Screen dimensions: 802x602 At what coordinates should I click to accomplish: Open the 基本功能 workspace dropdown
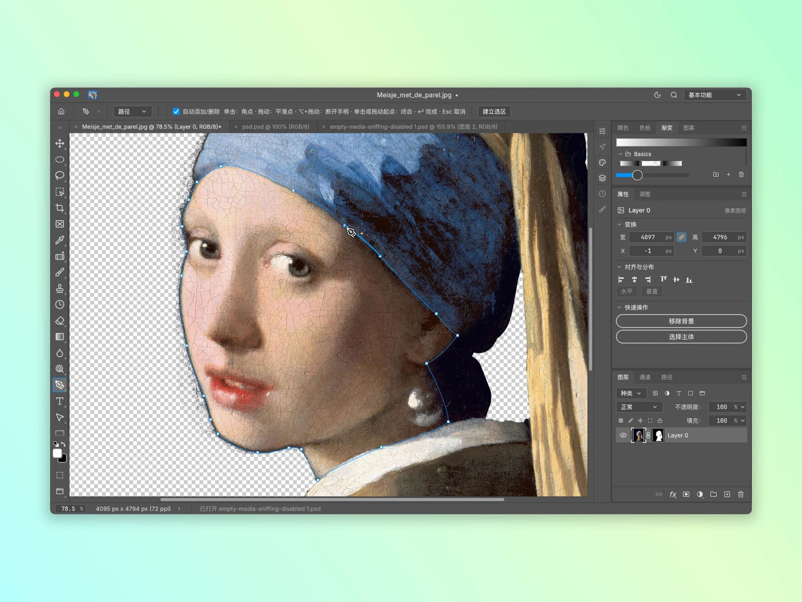click(x=715, y=95)
